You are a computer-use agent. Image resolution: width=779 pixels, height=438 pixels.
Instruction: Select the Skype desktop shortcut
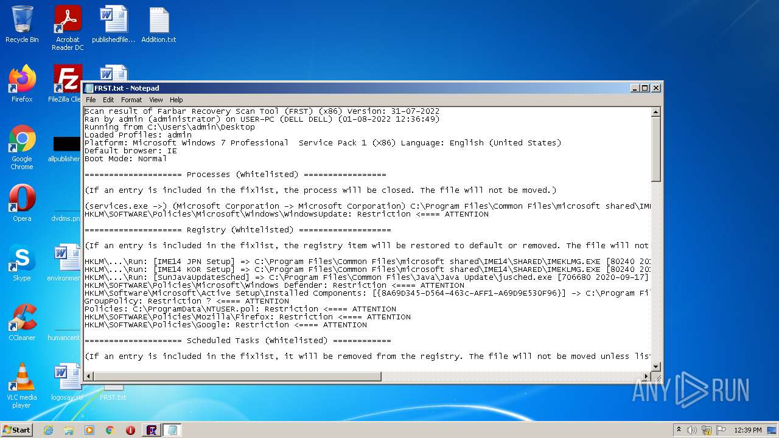click(22, 263)
